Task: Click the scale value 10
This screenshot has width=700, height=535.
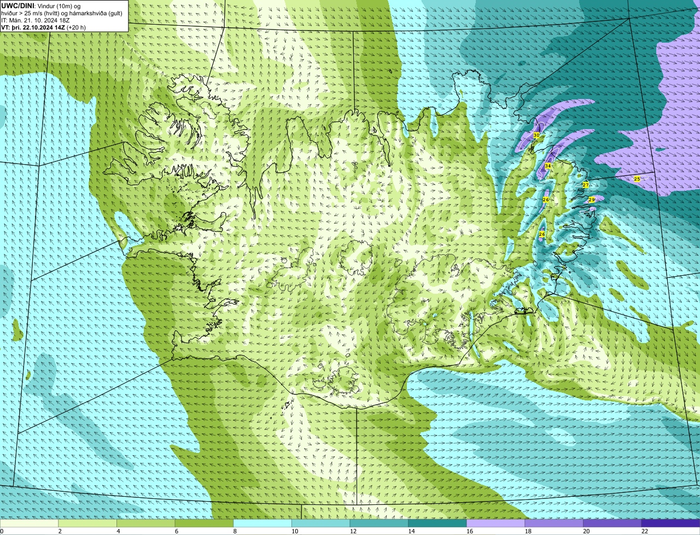Action: pyautogui.click(x=295, y=531)
